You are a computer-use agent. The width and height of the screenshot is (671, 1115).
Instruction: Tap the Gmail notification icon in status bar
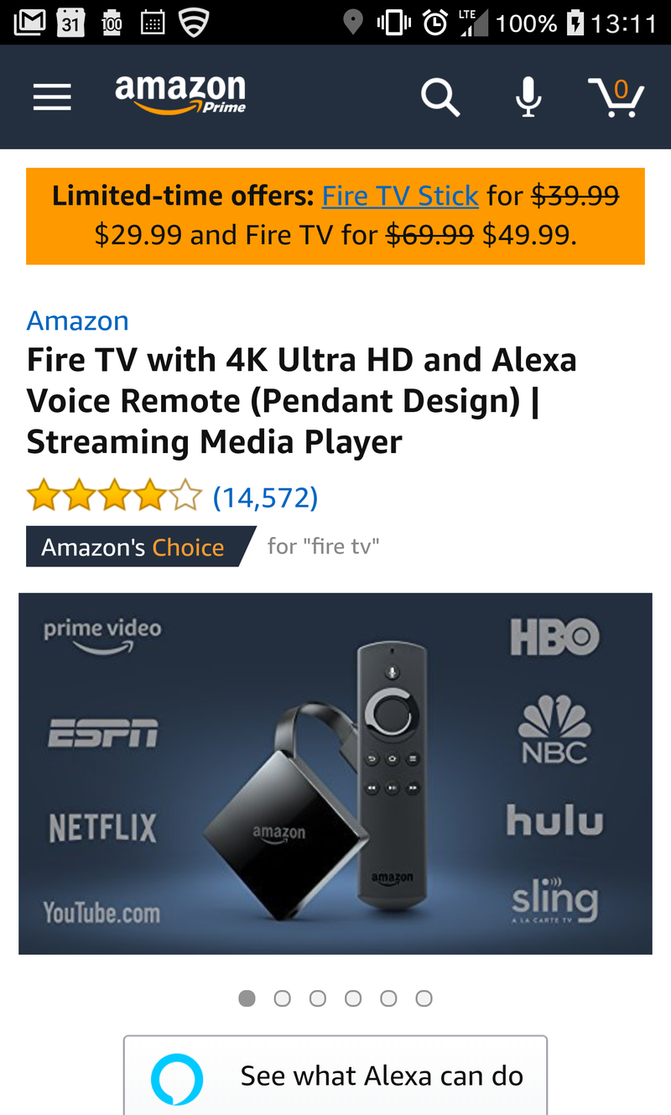pos(29,22)
